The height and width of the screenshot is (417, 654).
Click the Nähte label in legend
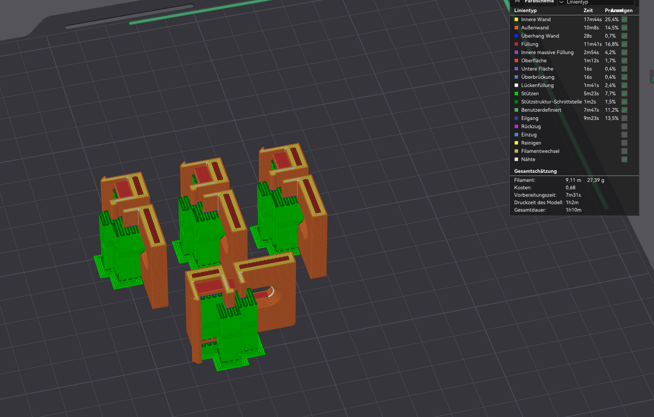[528, 159]
